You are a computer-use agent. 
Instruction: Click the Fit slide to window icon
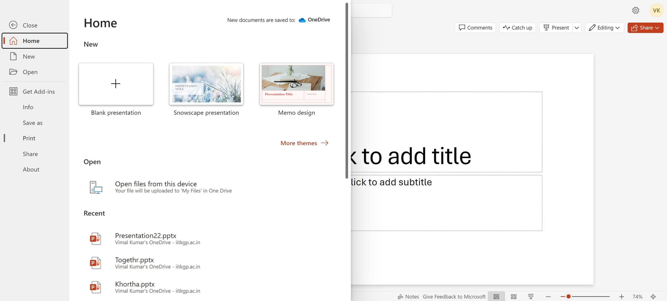pyautogui.click(x=653, y=296)
